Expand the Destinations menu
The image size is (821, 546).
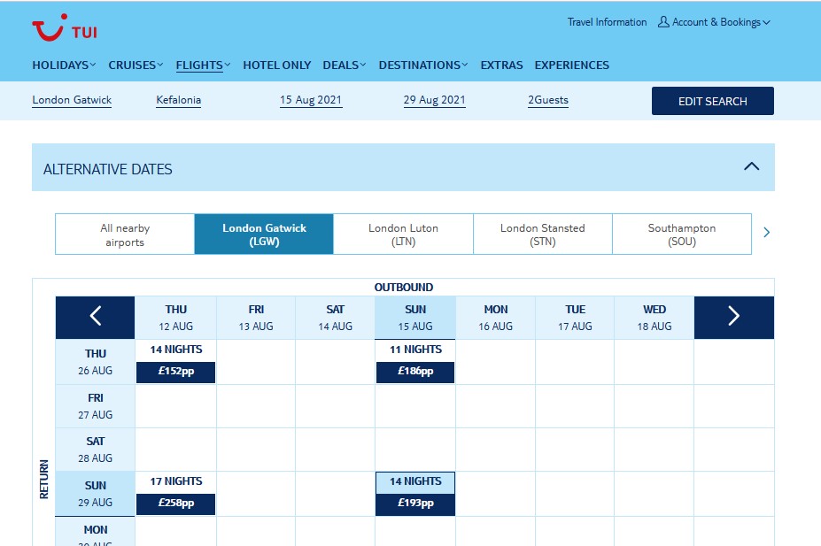[423, 65]
